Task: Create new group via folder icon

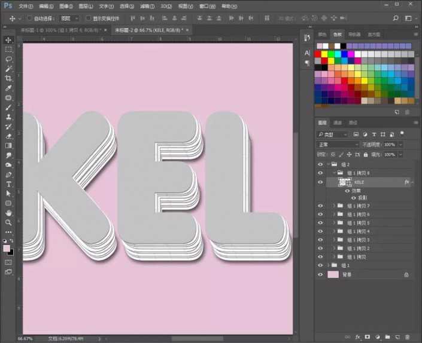Action: (x=387, y=337)
